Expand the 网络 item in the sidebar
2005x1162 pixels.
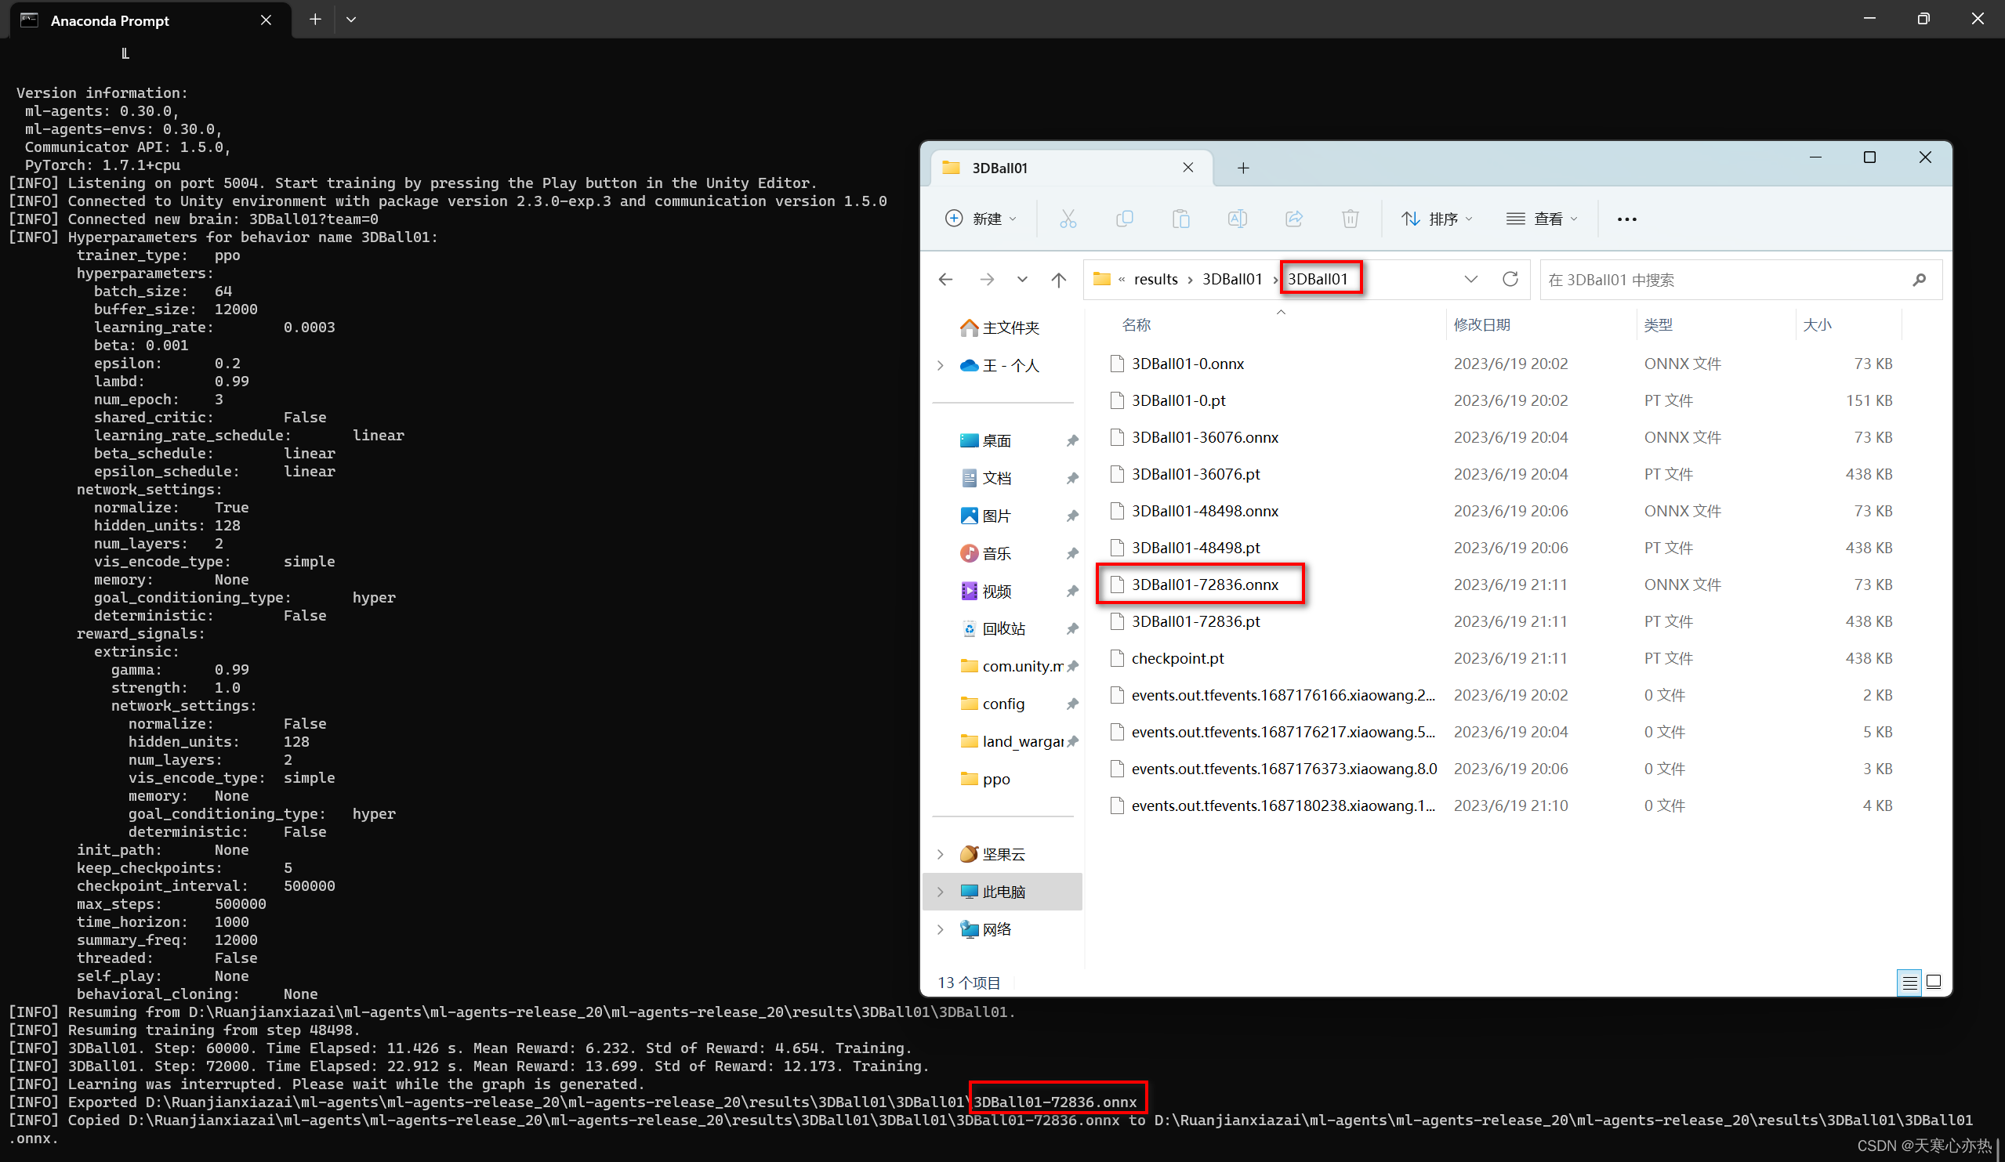pos(941,929)
